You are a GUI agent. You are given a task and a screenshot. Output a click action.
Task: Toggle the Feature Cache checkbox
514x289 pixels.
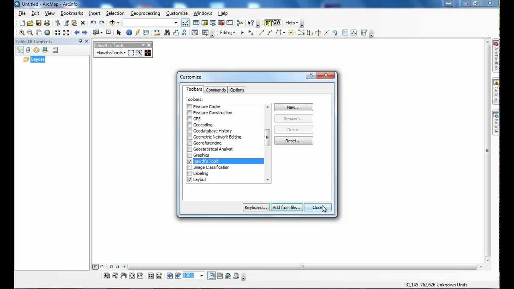coord(190,107)
